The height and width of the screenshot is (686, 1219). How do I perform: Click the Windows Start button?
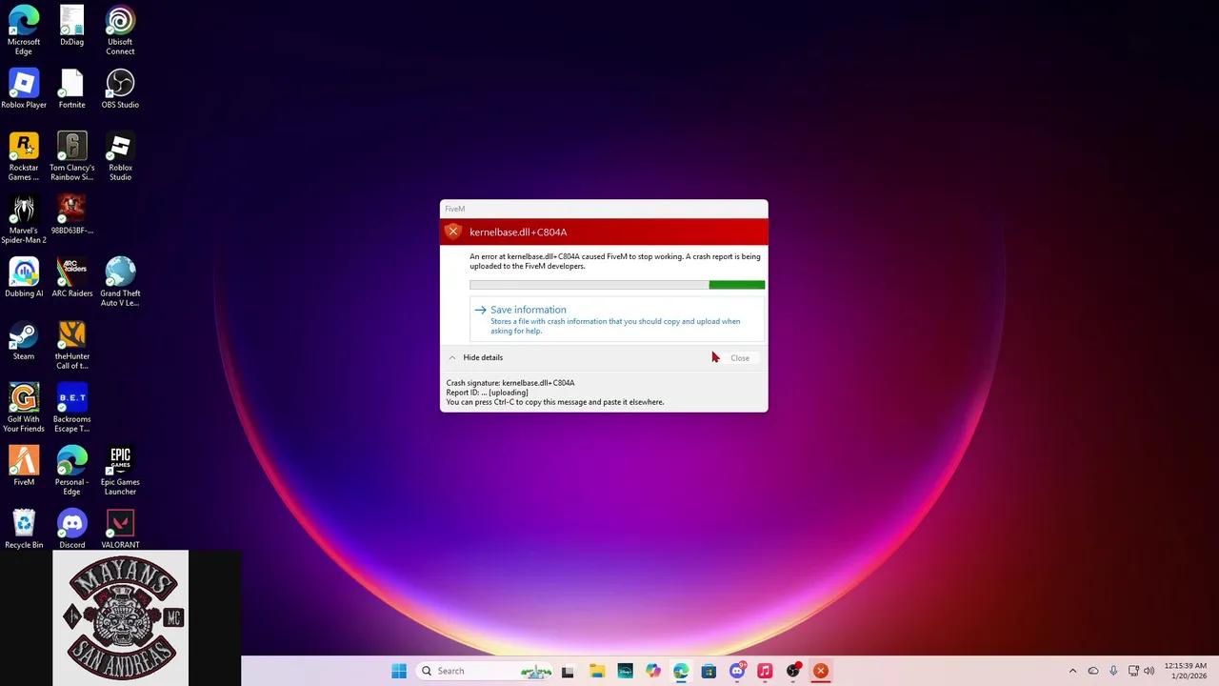399,671
